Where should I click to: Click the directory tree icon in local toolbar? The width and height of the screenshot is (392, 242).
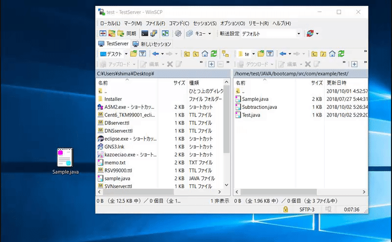225,54
